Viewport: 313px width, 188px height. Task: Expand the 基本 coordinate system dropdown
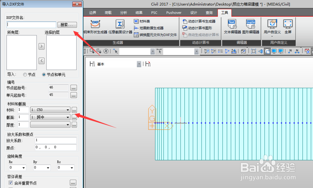(139, 64)
